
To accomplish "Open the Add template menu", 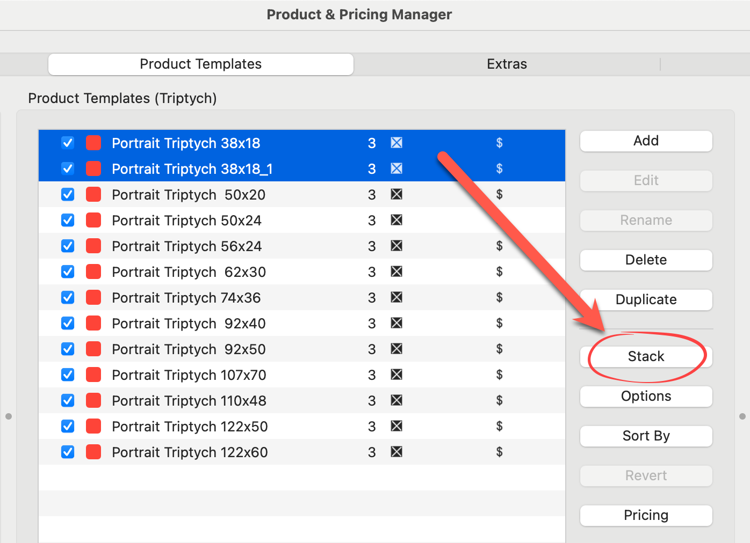I will (646, 141).
